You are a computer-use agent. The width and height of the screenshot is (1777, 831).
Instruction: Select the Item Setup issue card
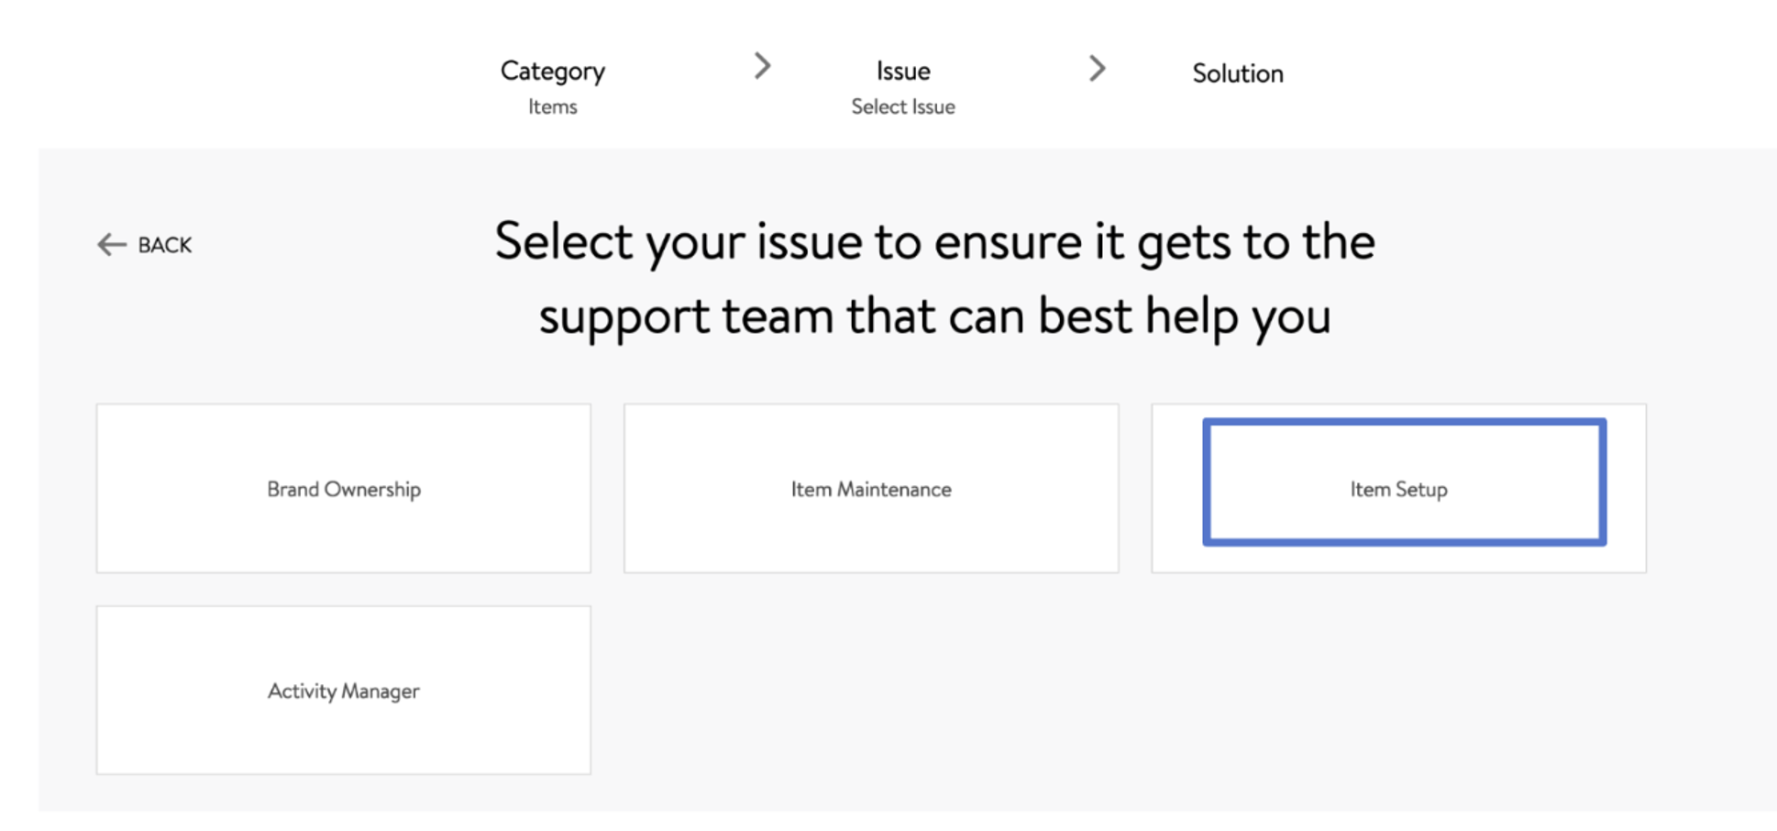click(x=1399, y=489)
